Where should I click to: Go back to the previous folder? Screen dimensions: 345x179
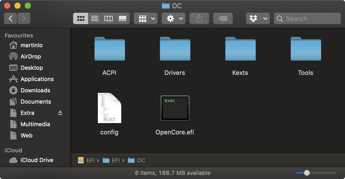pyautogui.click(x=11, y=18)
